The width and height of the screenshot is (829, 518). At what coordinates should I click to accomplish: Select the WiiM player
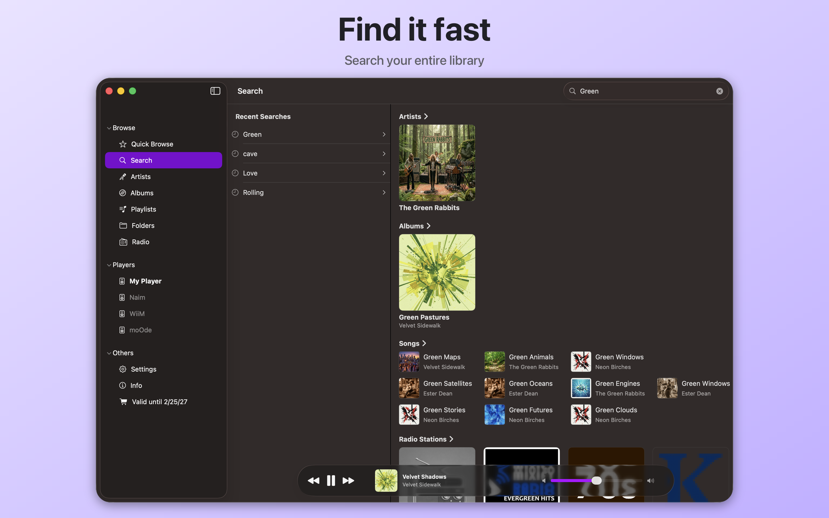tap(163, 314)
